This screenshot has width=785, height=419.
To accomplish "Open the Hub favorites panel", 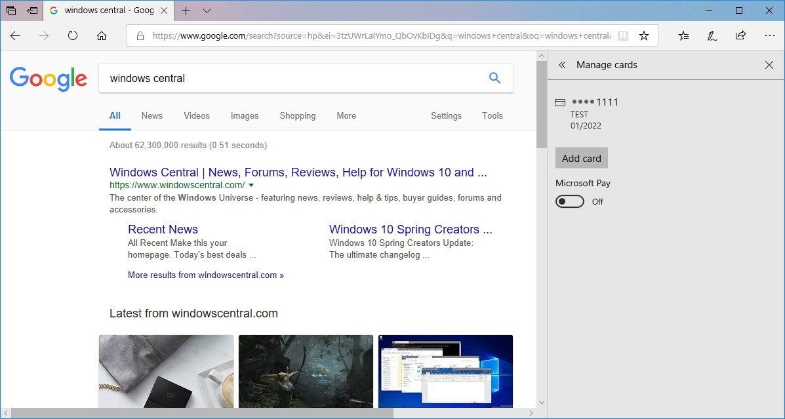I will point(683,36).
